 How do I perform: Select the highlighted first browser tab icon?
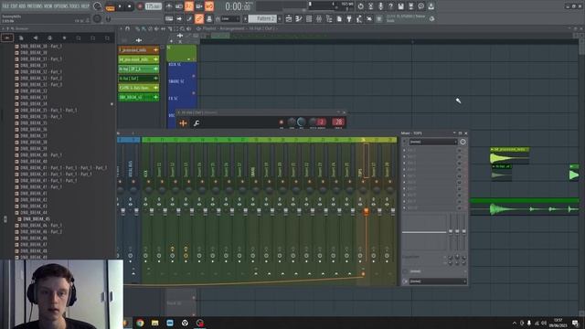7,37
